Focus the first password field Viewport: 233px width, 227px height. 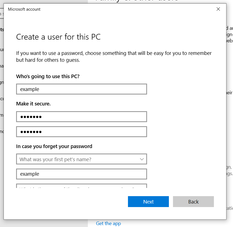pos(82,117)
